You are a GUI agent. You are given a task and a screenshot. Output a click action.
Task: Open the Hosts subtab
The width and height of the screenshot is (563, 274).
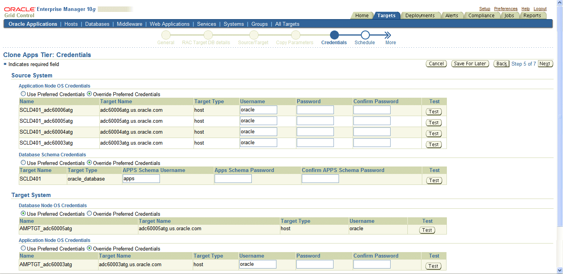click(71, 24)
